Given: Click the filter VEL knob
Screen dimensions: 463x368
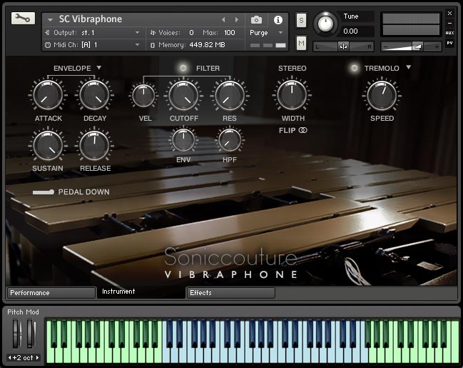Looking at the screenshot, I should 144,96.
